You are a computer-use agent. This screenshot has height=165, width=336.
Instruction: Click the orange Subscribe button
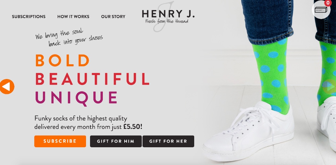pos(60,141)
